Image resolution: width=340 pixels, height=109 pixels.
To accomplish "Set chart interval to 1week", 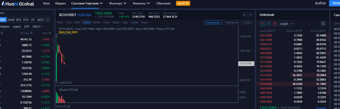I will coord(134,22).
